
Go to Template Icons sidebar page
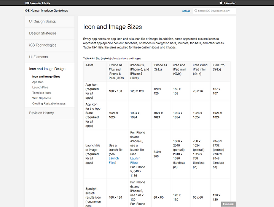41,93
